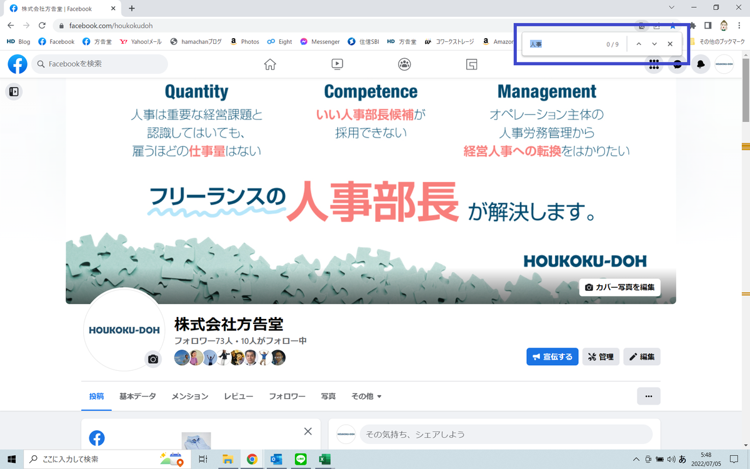Open the 住信SBI bookmark
This screenshot has width=750, height=469.
point(364,42)
